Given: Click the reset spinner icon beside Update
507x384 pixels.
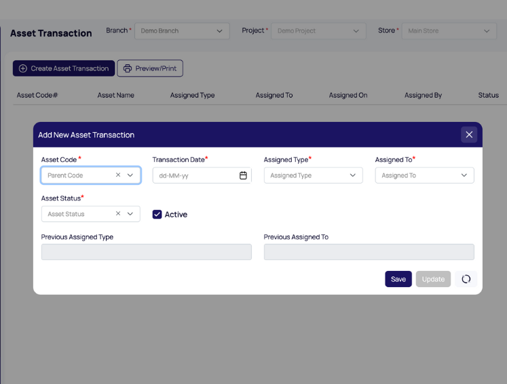Looking at the screenshot, I should point(466,279).
